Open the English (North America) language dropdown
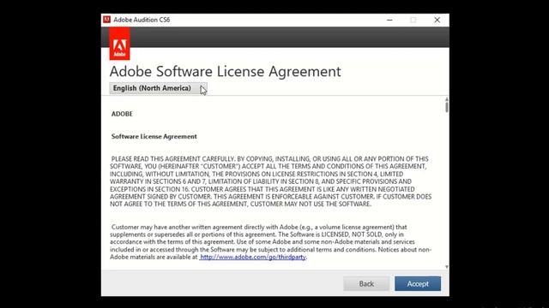The width and height of the screenshot is (549, 308). click(158, 88)
